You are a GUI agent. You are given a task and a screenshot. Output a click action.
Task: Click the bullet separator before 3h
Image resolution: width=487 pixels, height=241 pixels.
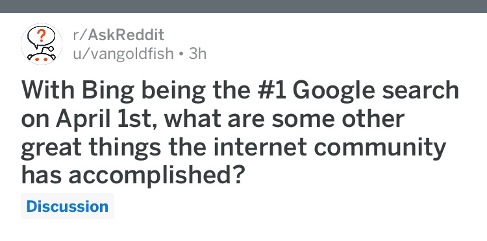pos(181,54)
